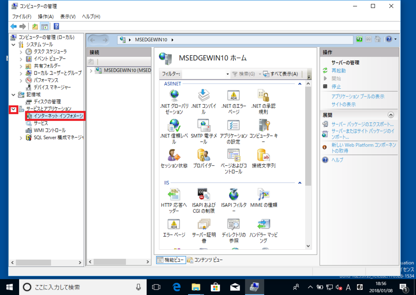416x295 pixels.
Task: Click すべて表示(A) button
Action: 281,74
